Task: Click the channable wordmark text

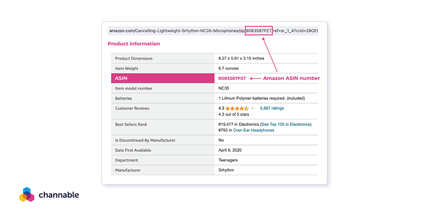Action: [59, 195]
